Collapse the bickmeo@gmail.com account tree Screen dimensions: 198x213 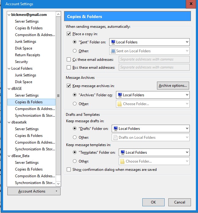(9, 15)
